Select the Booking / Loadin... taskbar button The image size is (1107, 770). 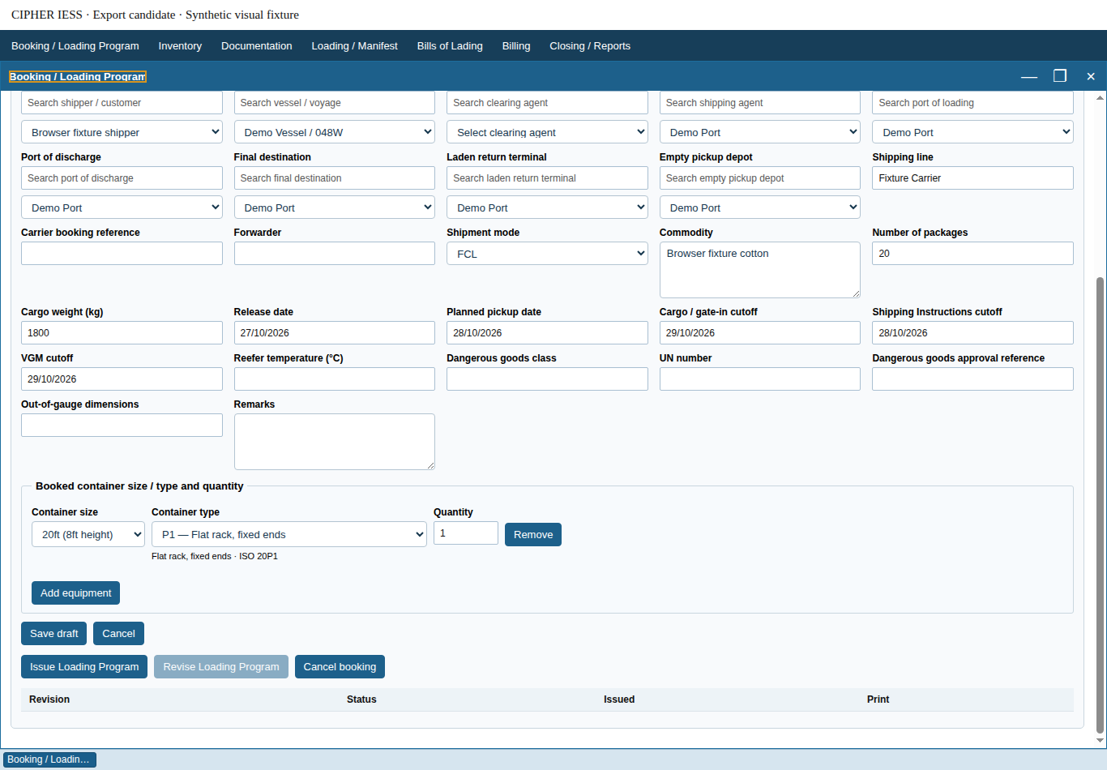click(49, 759)
